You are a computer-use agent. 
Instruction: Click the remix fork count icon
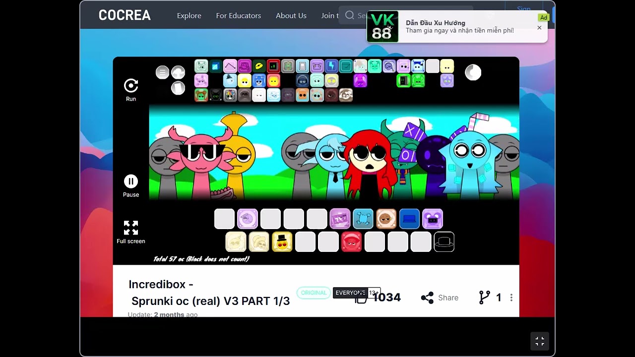click(484, 297)
